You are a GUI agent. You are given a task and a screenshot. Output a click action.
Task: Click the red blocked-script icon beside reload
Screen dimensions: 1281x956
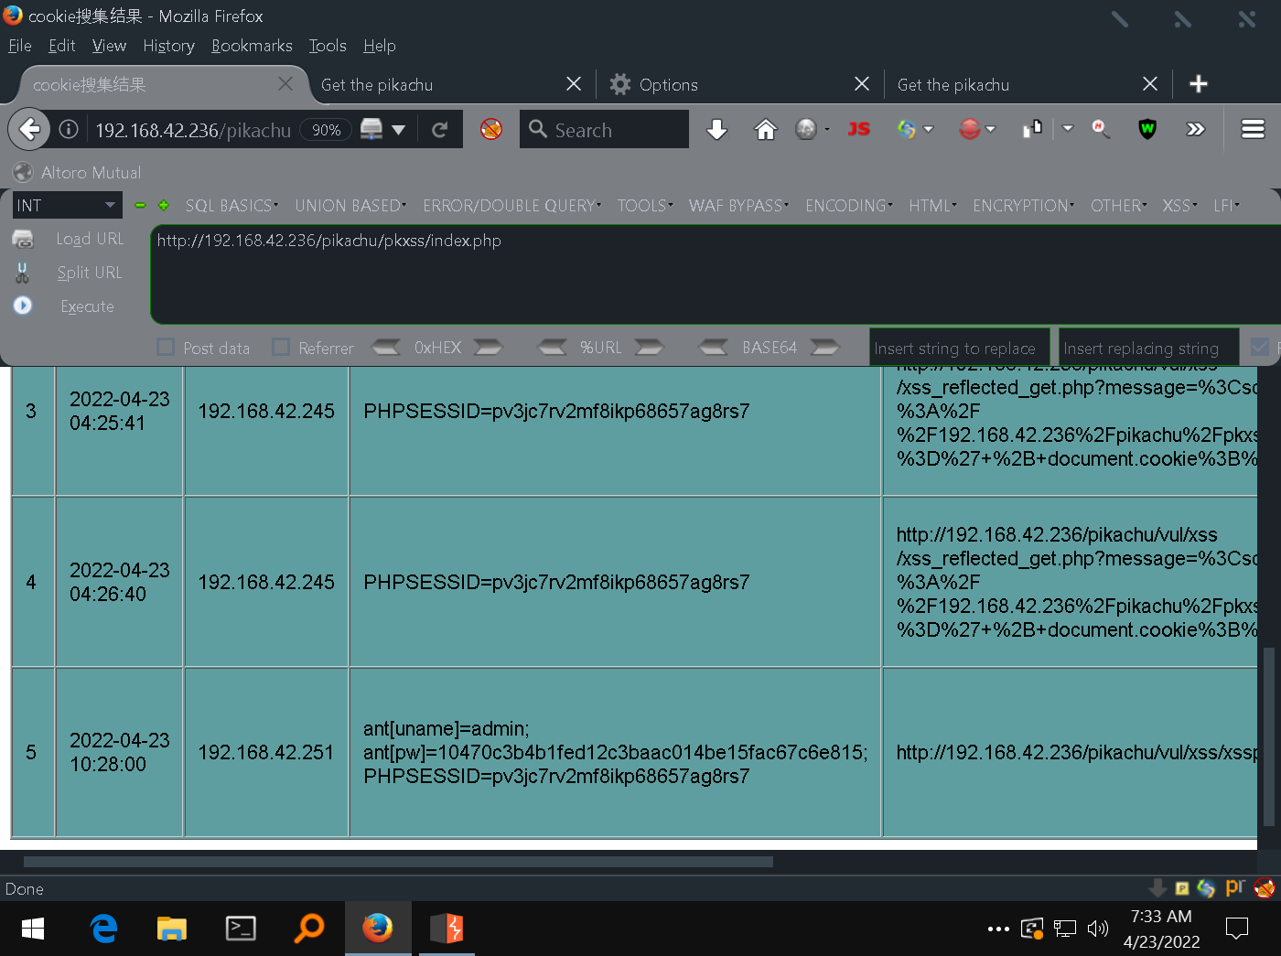click(x=491, y=129)
